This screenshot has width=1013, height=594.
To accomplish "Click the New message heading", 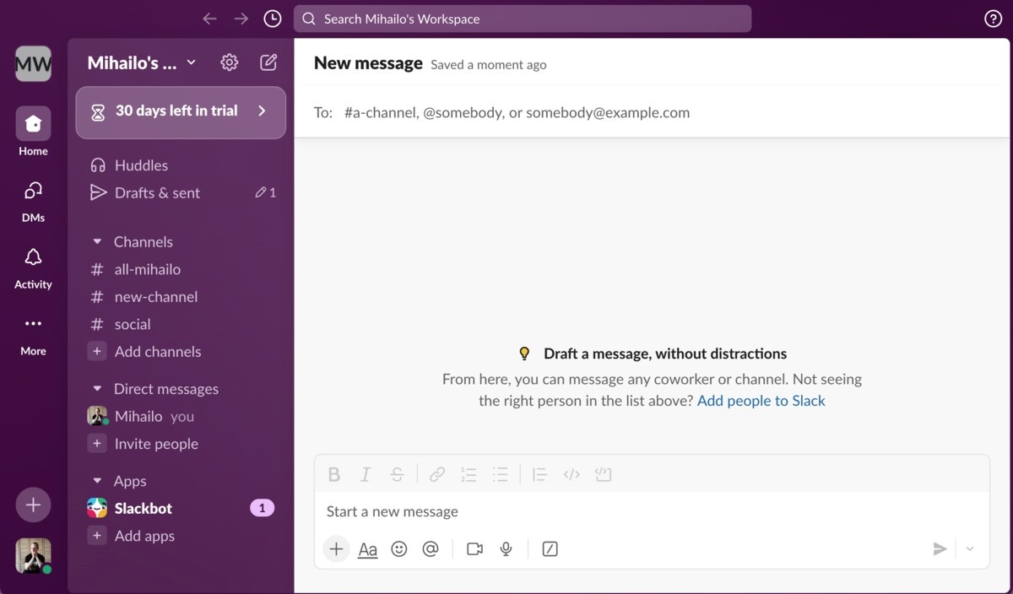I will pos(368,63).
